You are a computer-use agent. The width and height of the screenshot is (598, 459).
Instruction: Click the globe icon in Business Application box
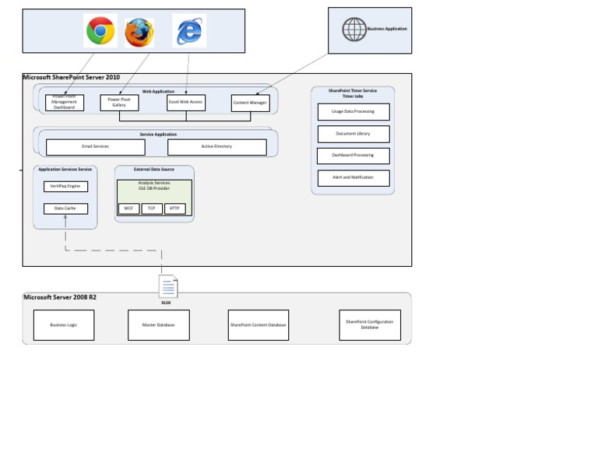(354, 30)
